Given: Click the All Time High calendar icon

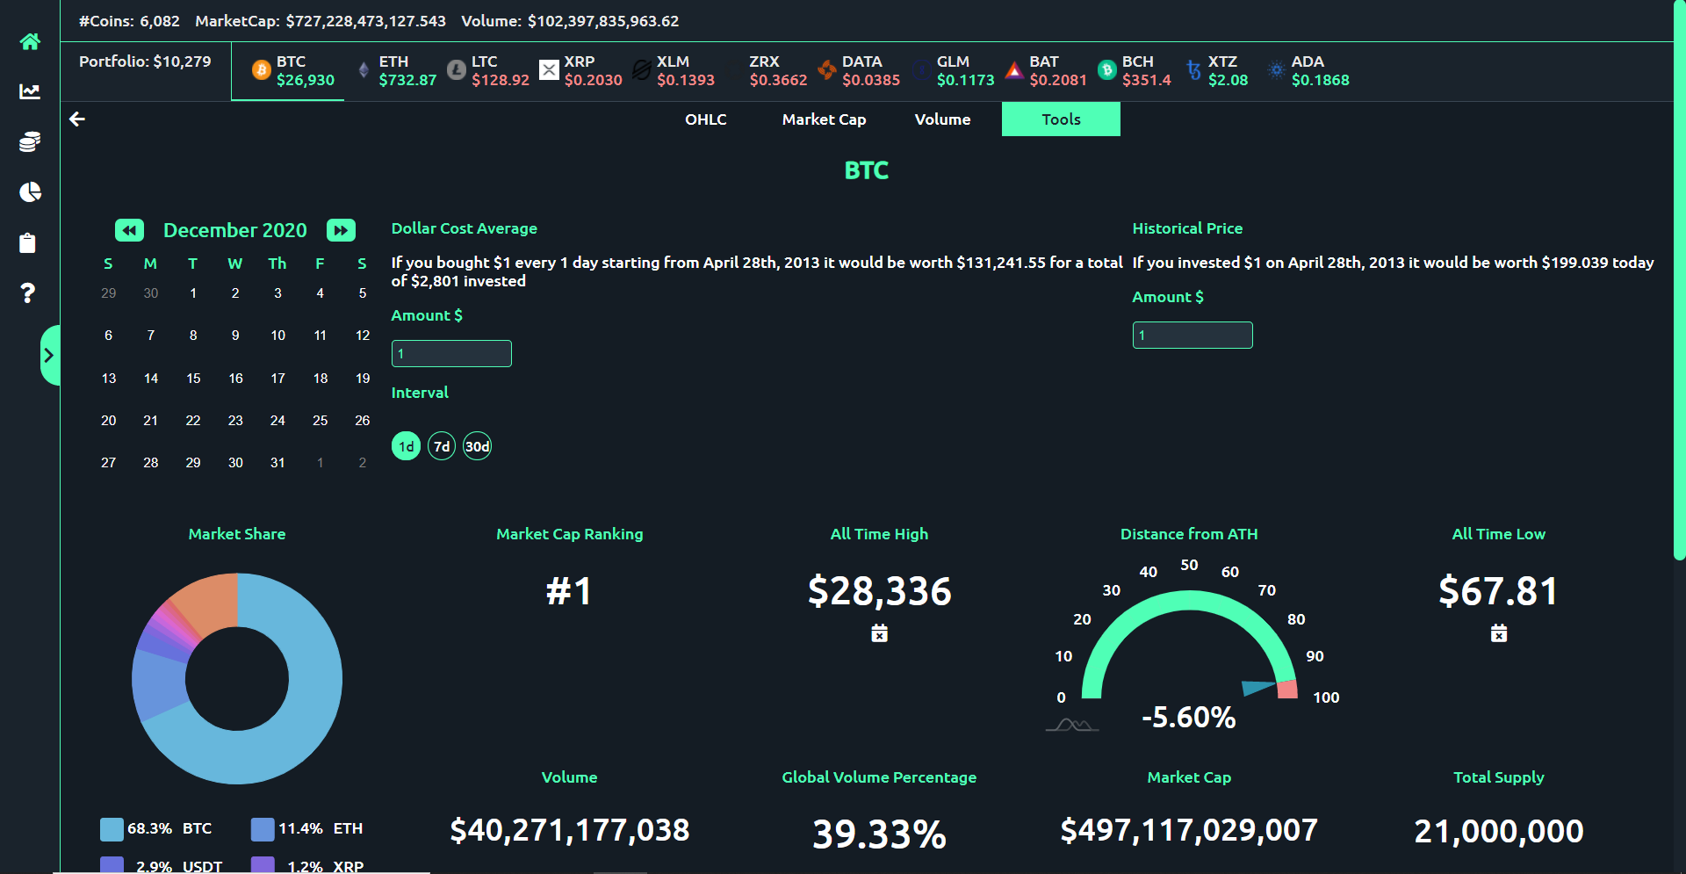Looking at the screenshot, I should pos(879,633).
